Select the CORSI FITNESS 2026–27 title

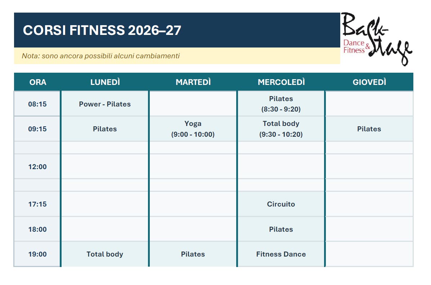102,30
